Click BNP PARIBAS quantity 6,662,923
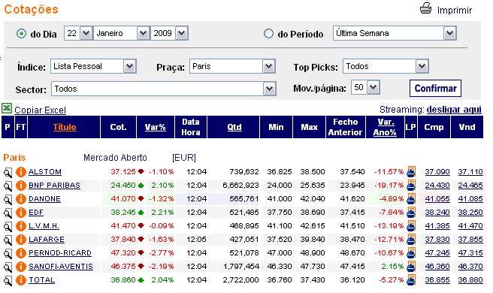The height and width of the screenshot is (293, 493). (x=240, y=186)
